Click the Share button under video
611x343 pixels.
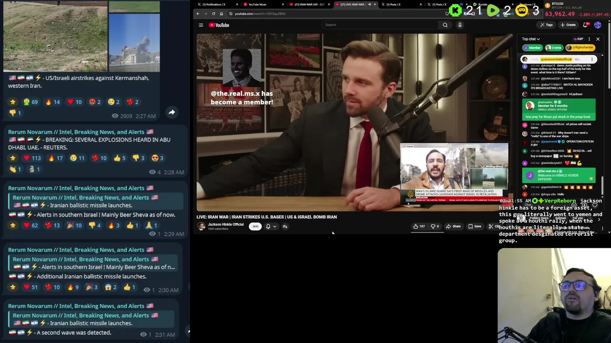(453, 226)
